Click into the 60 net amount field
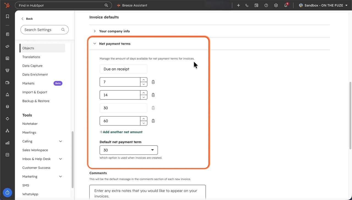The width and height of the screenshot is (352, 200). [x=120, y=121]
